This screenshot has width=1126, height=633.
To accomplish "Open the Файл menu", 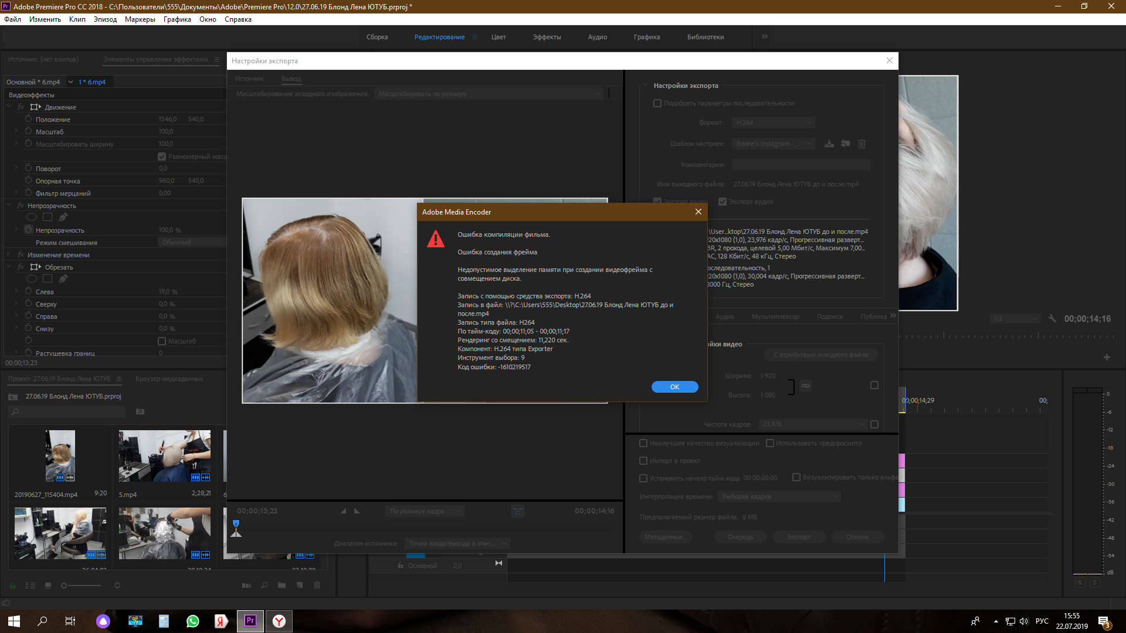I will [x=12, y=19].
